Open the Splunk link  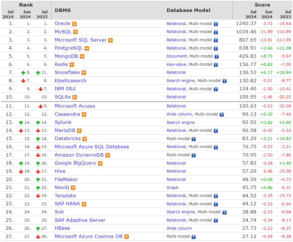coord(63,122)
